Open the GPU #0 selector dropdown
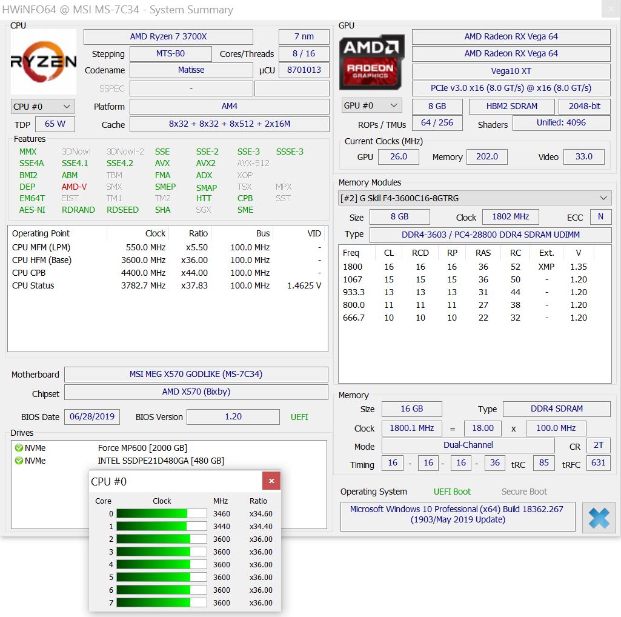This screenshot has width=621, height=617. coord(371,105)
